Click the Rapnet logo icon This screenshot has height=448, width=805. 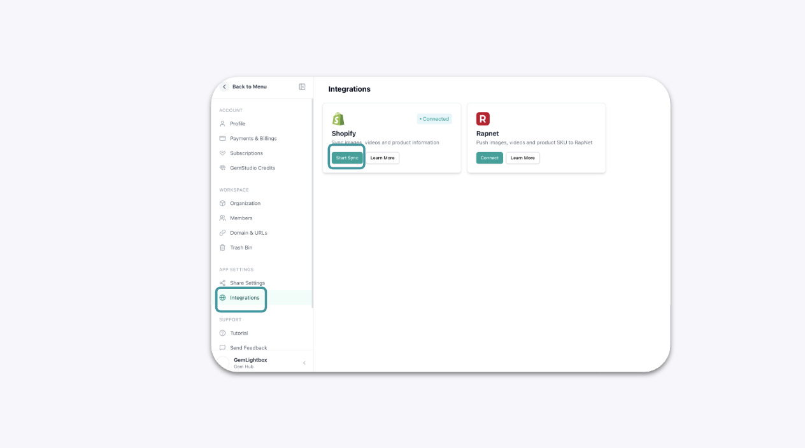tap(483, 119)
